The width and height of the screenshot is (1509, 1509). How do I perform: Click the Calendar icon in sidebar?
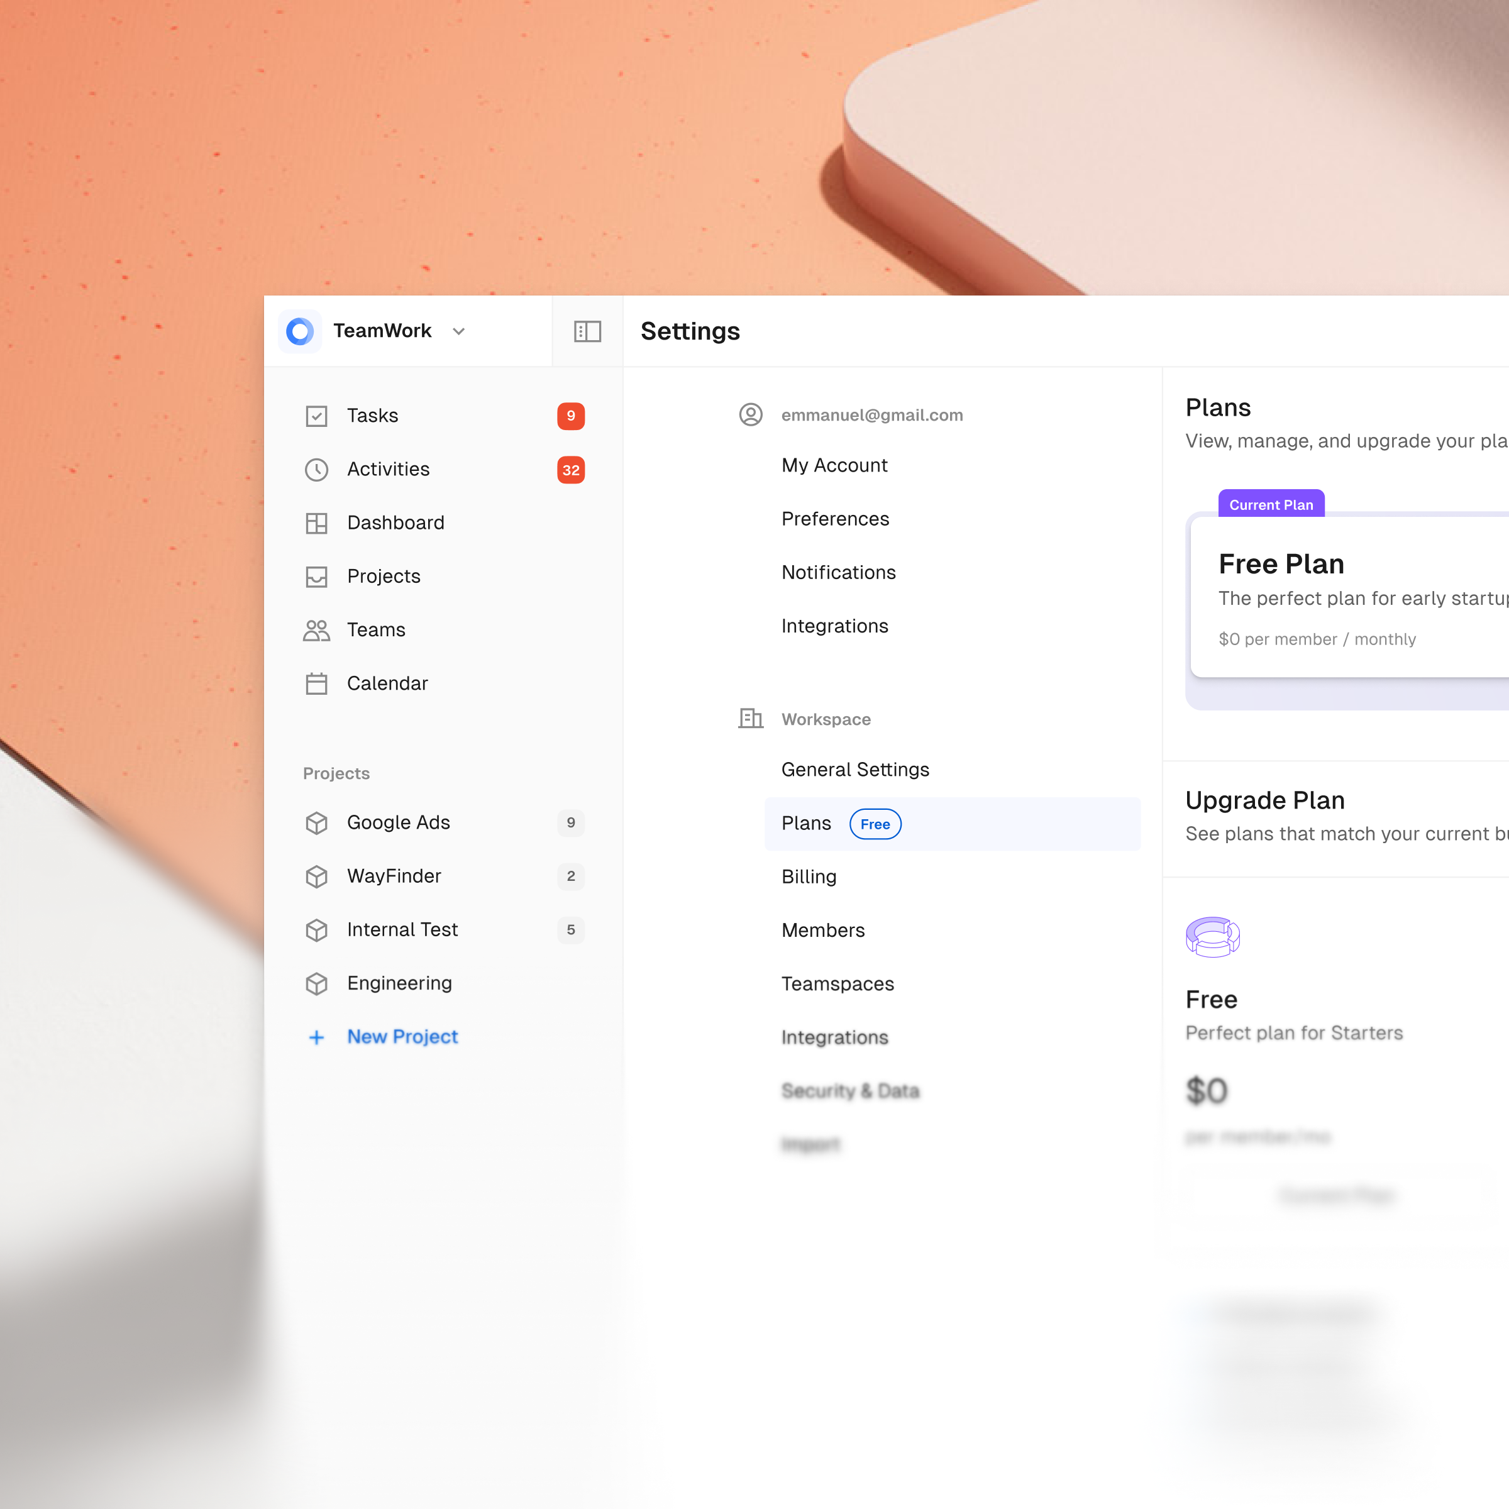[316, 683]
